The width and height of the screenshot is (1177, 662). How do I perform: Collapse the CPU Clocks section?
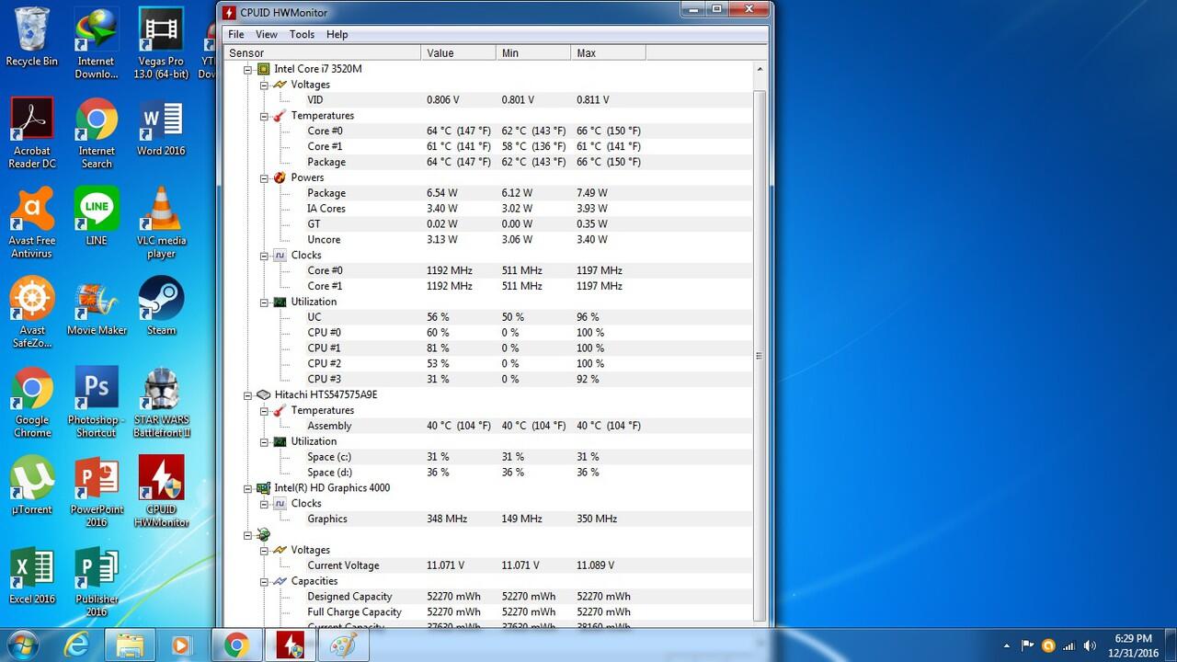[x=264, y=256]
